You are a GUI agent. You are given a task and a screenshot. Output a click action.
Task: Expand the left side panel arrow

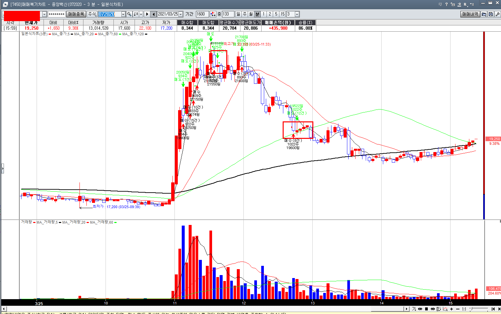(2, 169)
